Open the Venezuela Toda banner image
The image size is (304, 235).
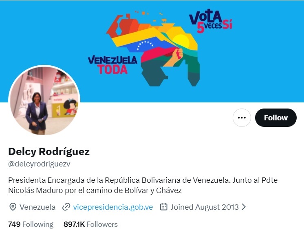[x=152, y=51]
